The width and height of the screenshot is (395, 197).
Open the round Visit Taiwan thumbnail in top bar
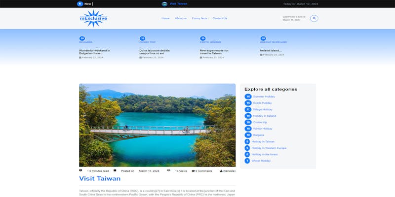(164, 4)
